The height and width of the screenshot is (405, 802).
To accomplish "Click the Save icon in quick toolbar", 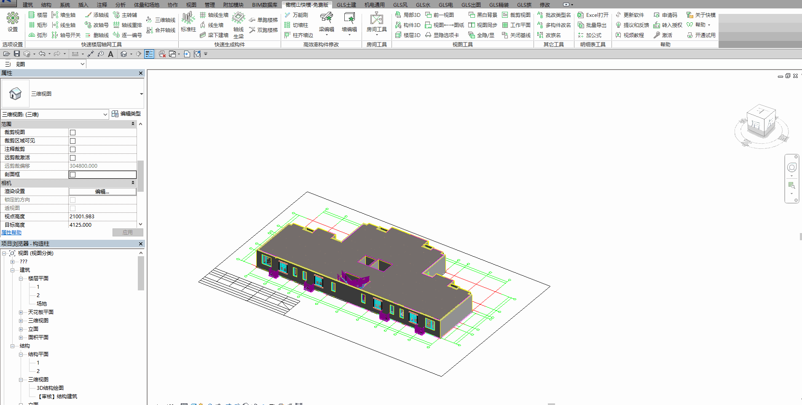I will click(x=17, y=54).
